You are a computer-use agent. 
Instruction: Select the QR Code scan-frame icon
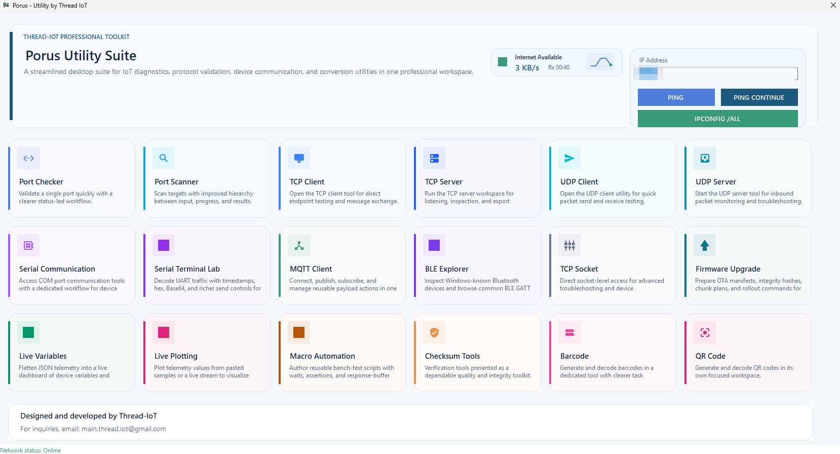(705, 332)
